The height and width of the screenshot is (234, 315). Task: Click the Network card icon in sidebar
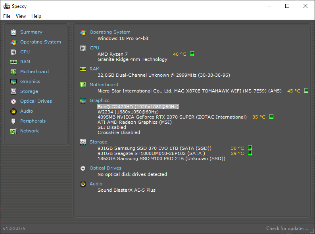pos(13,131)
